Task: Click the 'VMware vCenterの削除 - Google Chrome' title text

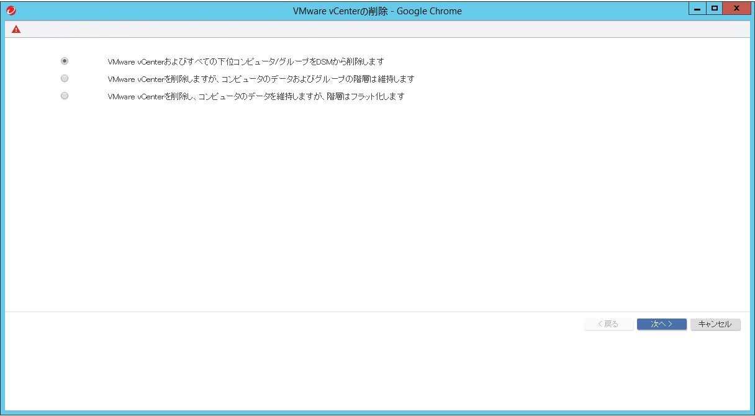Action: pyautogui.click(x=377, y=11)
